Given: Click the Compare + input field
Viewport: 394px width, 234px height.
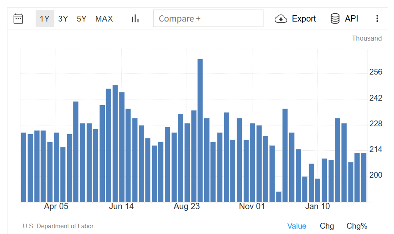Looking at the screenshot, I should coord(208,19).
